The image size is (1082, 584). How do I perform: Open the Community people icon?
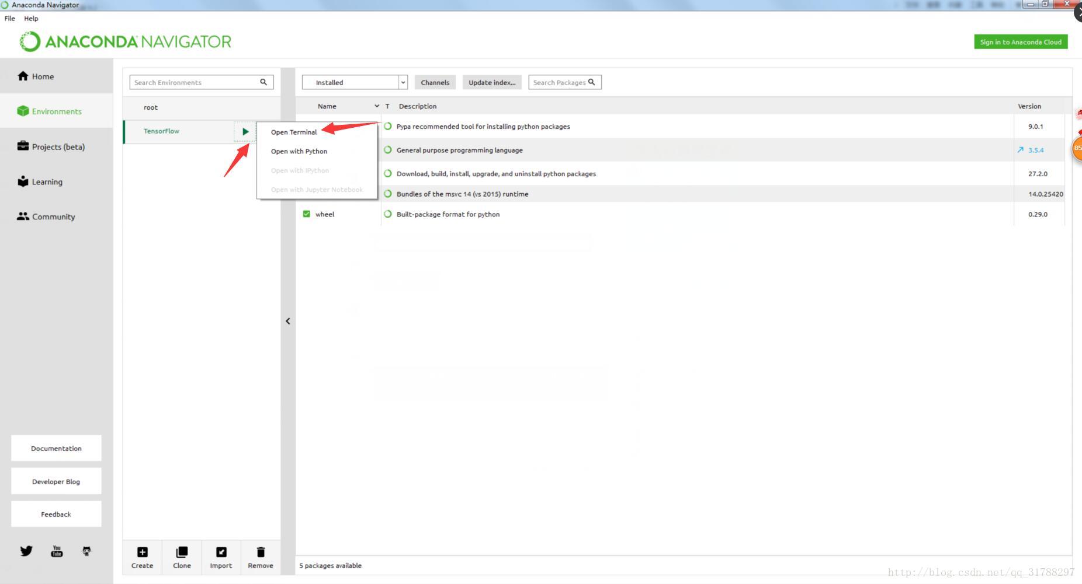tap(23, 216)
